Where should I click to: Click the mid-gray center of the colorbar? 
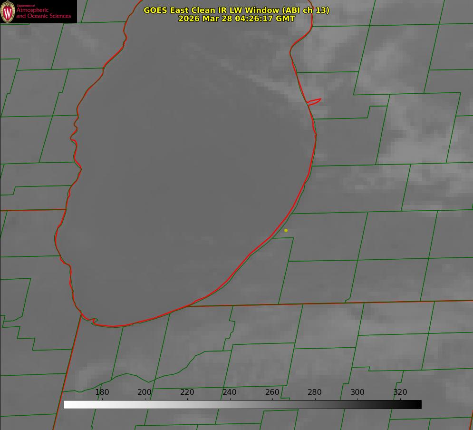pyautogui.click(x=242, y=404)
